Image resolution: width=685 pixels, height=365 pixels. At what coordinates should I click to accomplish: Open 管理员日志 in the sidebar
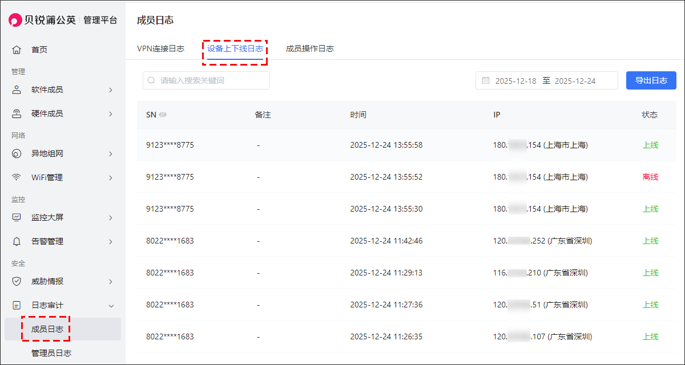coord(51,353)
